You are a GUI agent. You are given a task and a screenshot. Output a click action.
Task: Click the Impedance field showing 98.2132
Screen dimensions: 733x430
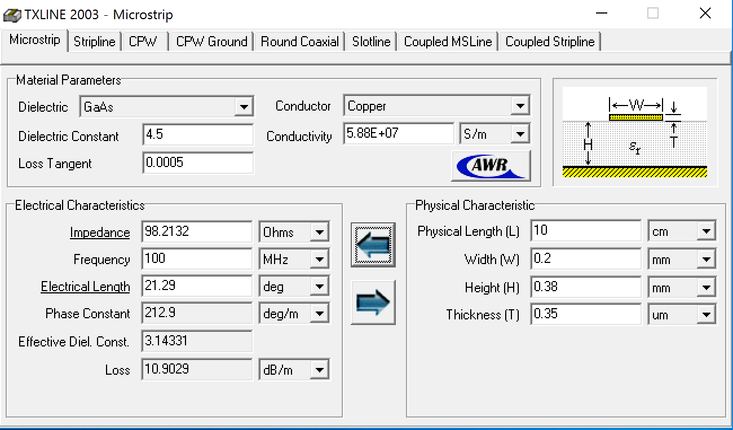point(197,232)
